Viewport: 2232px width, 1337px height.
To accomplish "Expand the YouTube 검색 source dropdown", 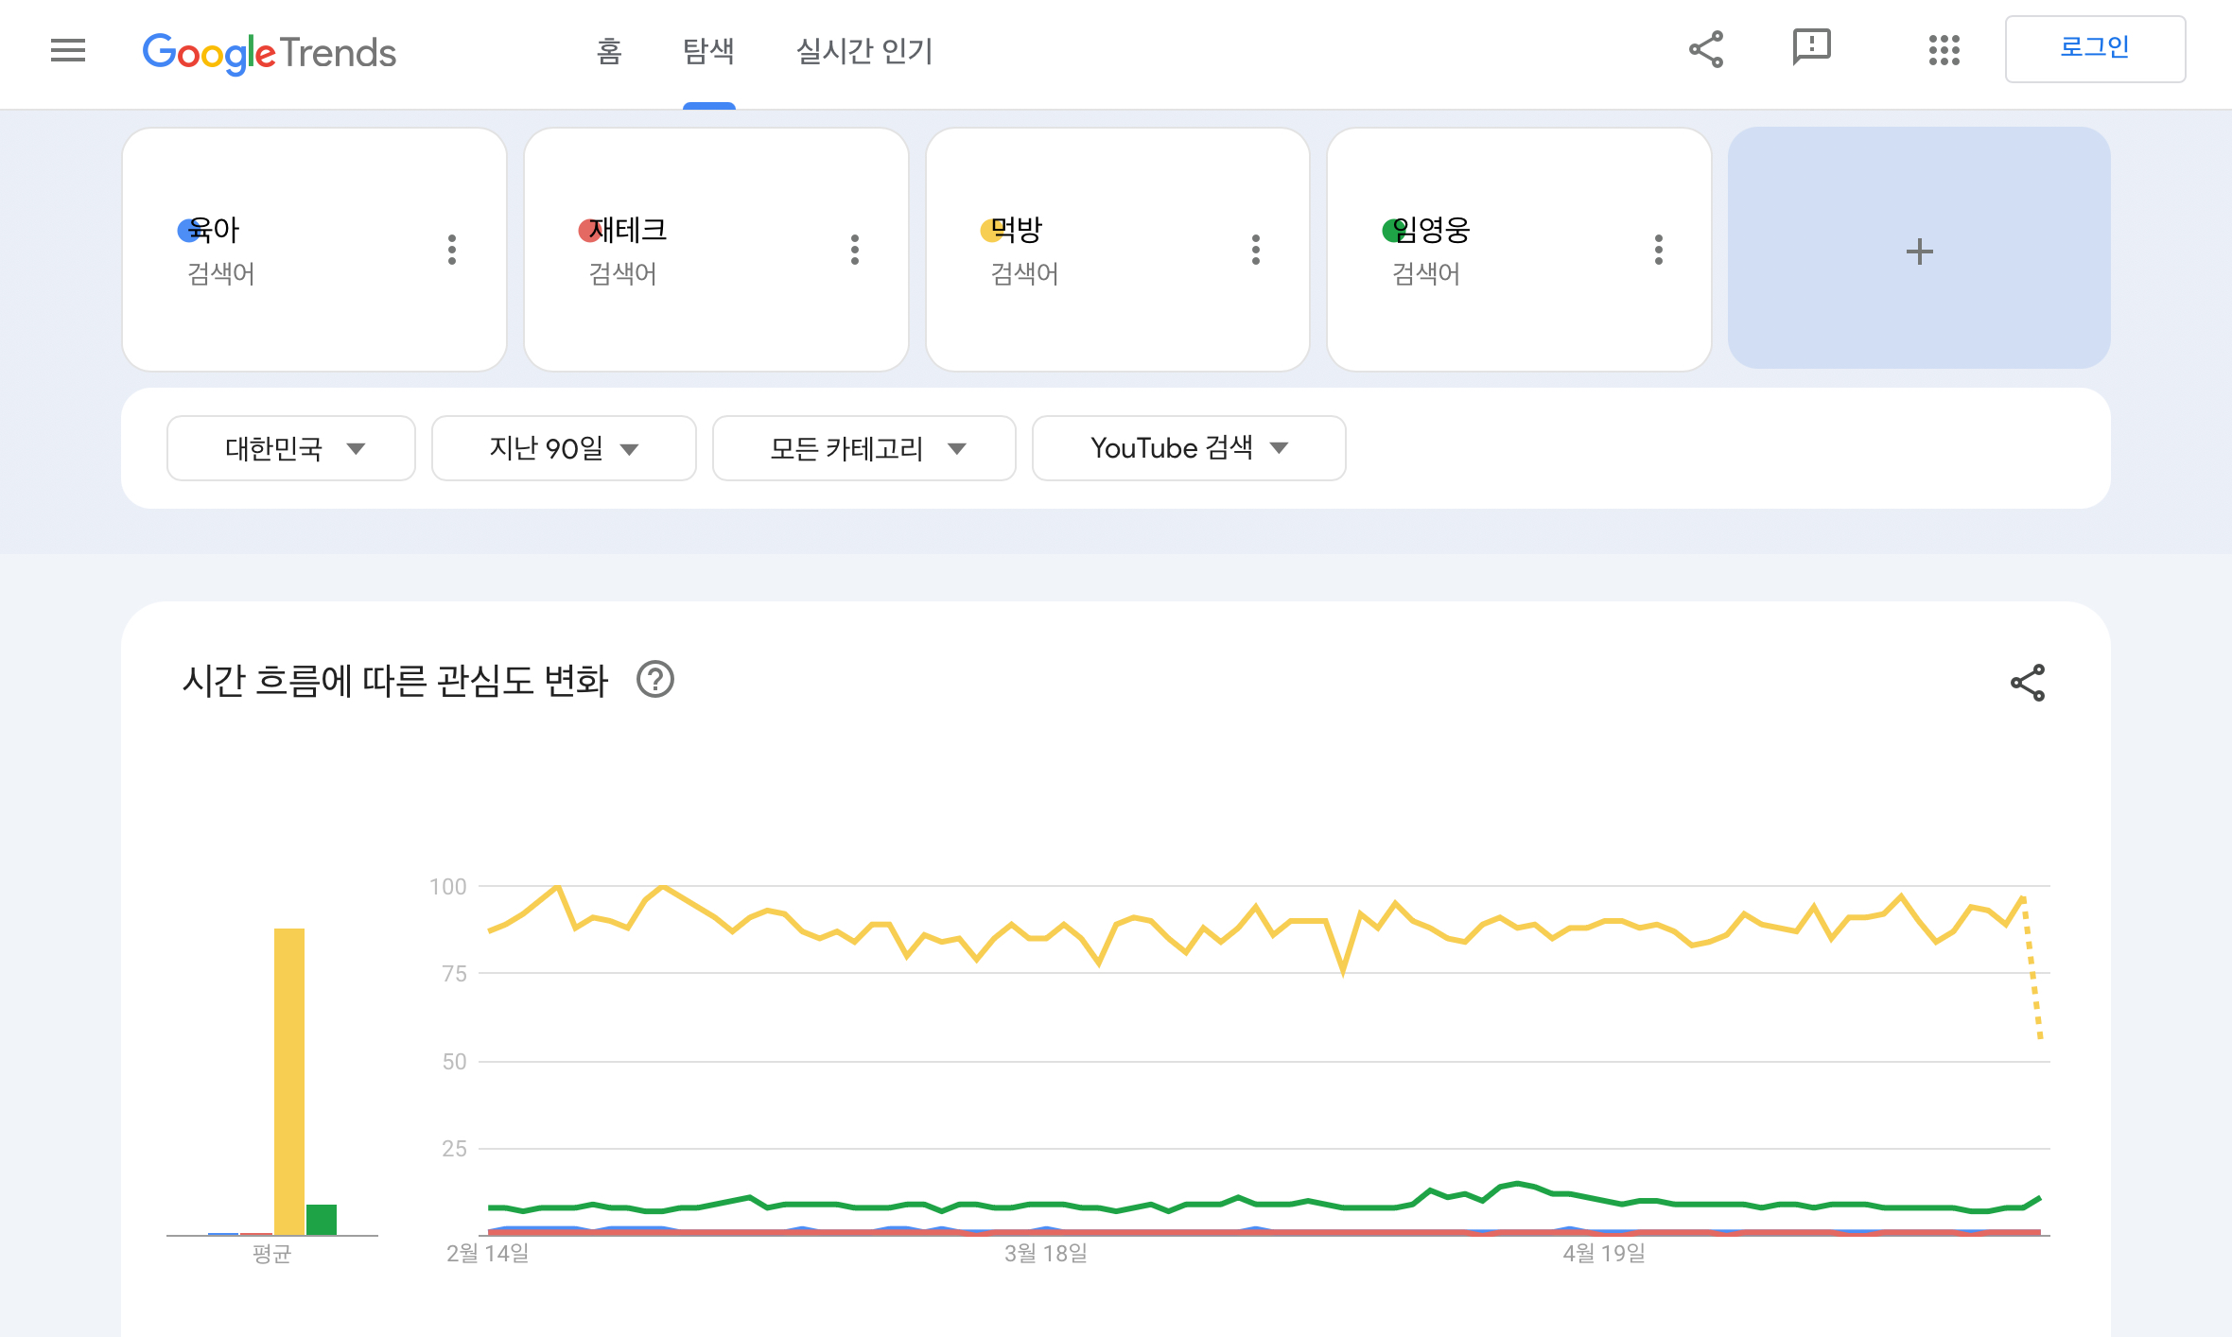I will click(1189, 448).
